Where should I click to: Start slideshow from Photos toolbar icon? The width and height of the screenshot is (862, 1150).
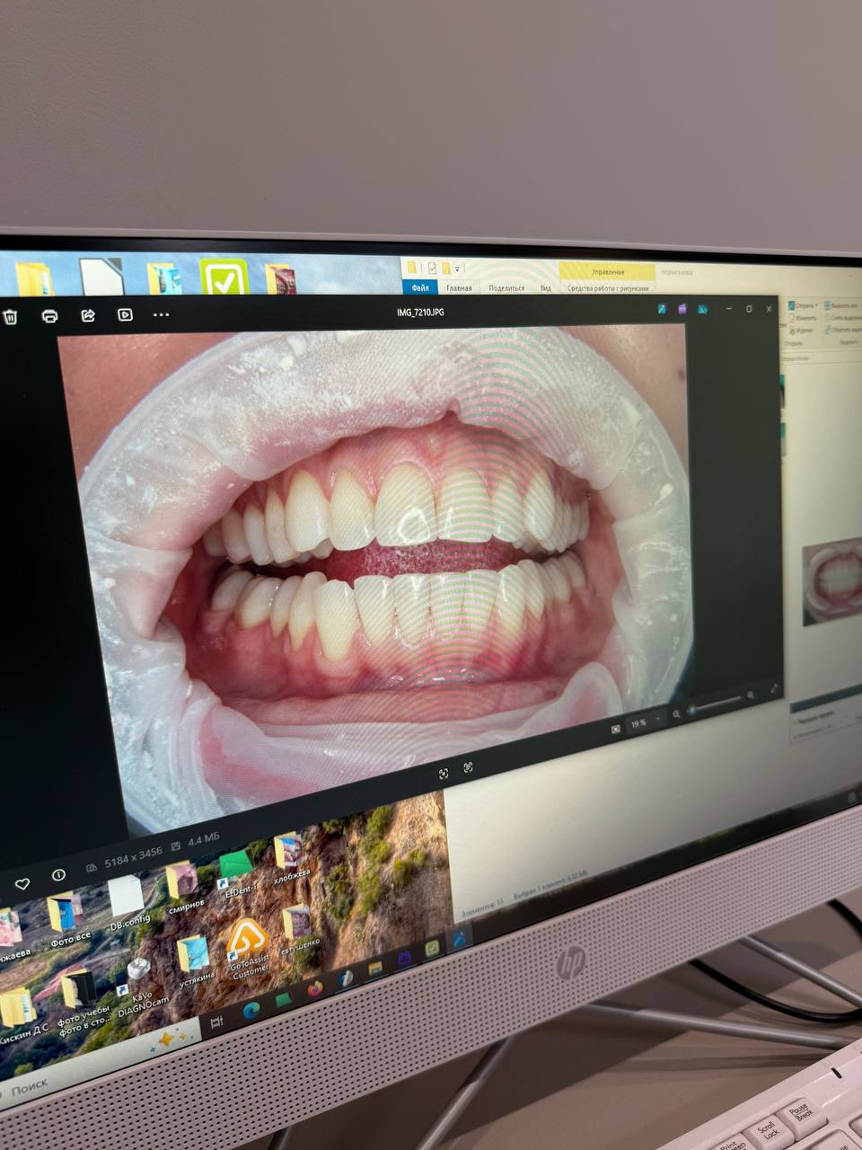tap(125, 314)
